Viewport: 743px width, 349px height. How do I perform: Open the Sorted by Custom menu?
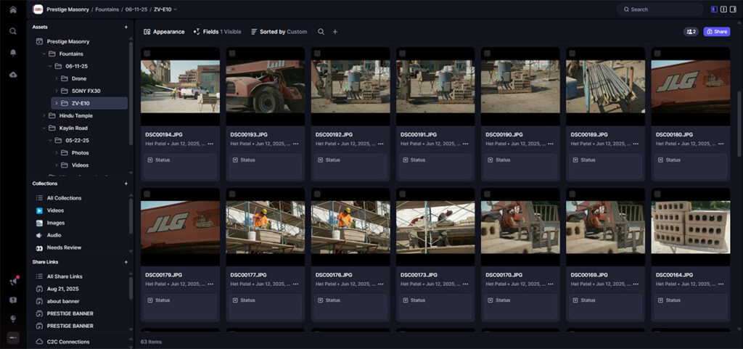click(x=279, y=32)
